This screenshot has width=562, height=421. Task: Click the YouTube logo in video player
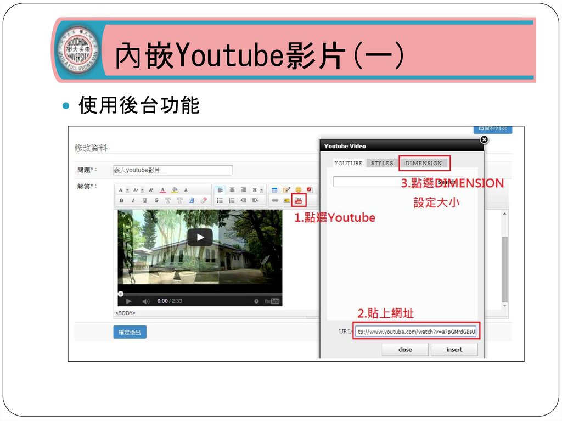(272, 301)
